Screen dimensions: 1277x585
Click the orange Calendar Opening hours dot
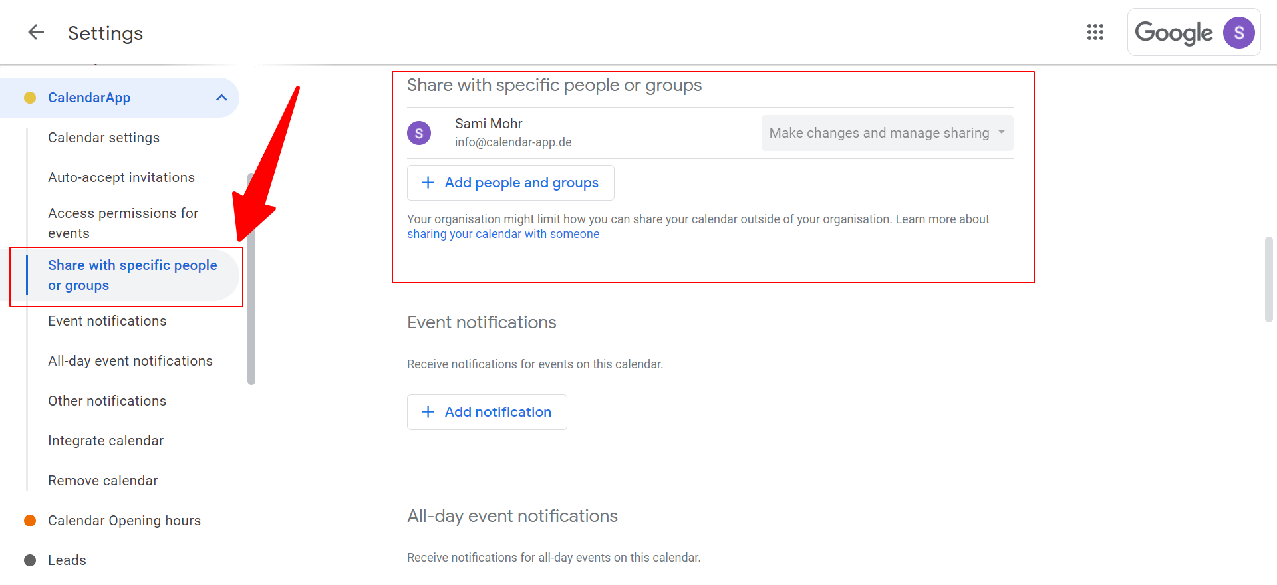tap(30, 521)
